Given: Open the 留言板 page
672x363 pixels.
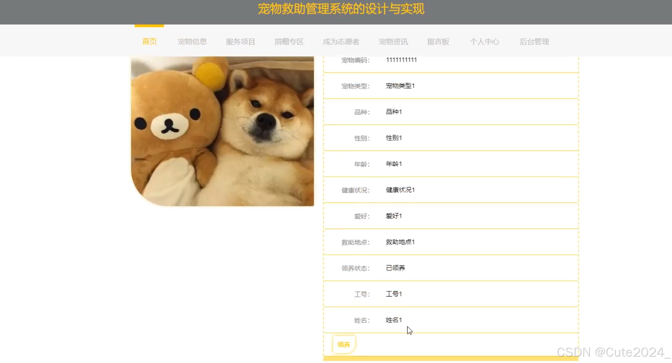Looking at the screenshot, I should (438, 41).
